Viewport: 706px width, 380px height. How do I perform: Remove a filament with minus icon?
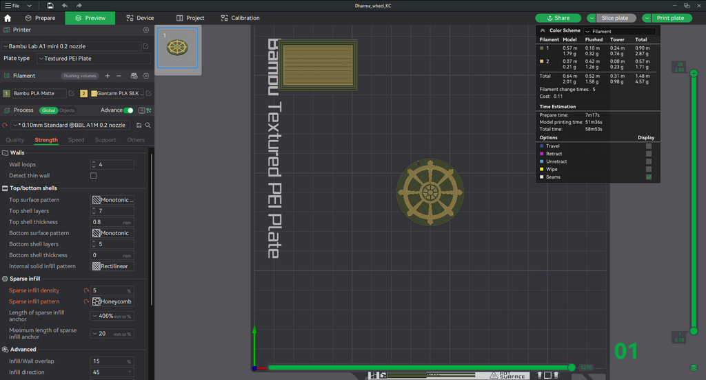[x=119, y=76]
